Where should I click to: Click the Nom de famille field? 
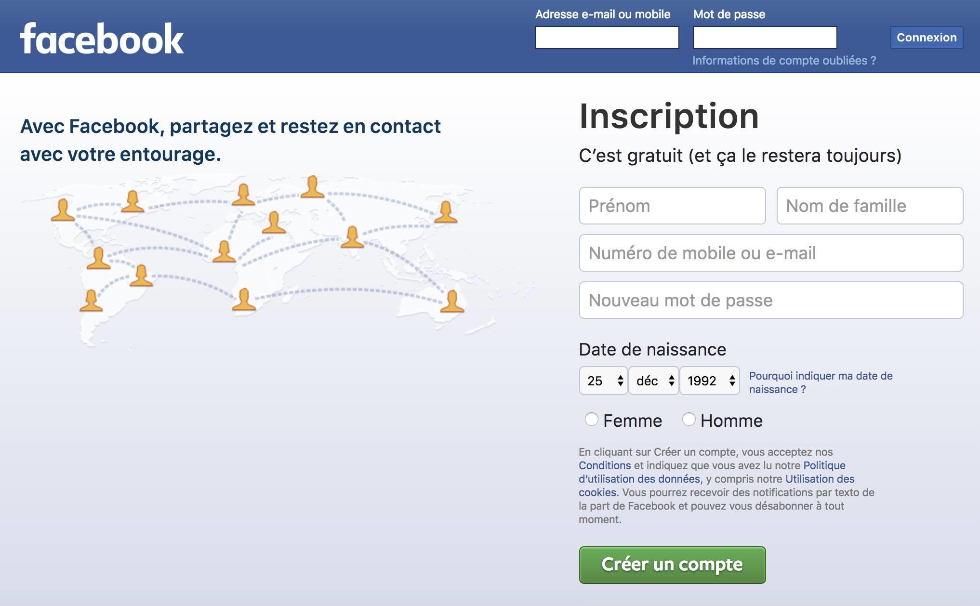coord(870,206)
